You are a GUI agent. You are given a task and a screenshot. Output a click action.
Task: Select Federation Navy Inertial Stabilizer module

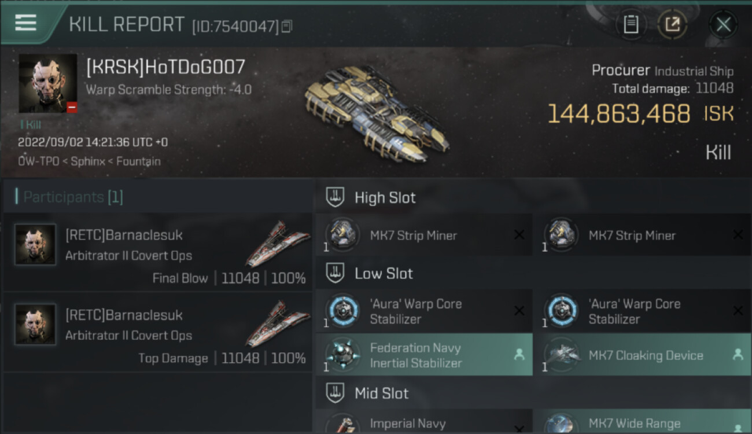[424, 355]
